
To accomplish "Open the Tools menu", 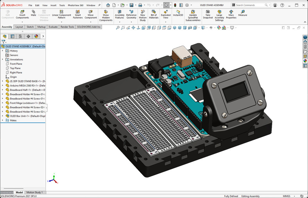I will coord(62,5).
